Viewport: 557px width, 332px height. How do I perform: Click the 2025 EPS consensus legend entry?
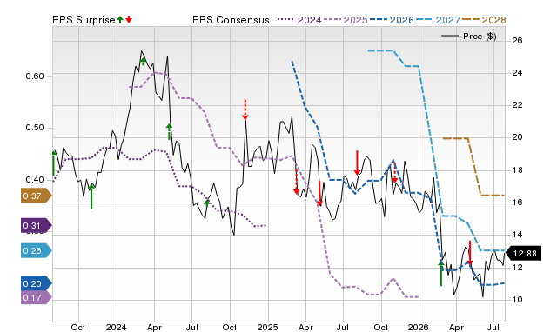tap(346, 20)
